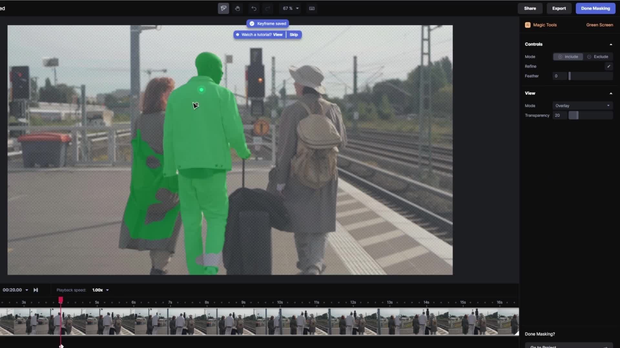Click the Transparency slider handle
This screenshot has height=348, width=620.
pos(573,115)
